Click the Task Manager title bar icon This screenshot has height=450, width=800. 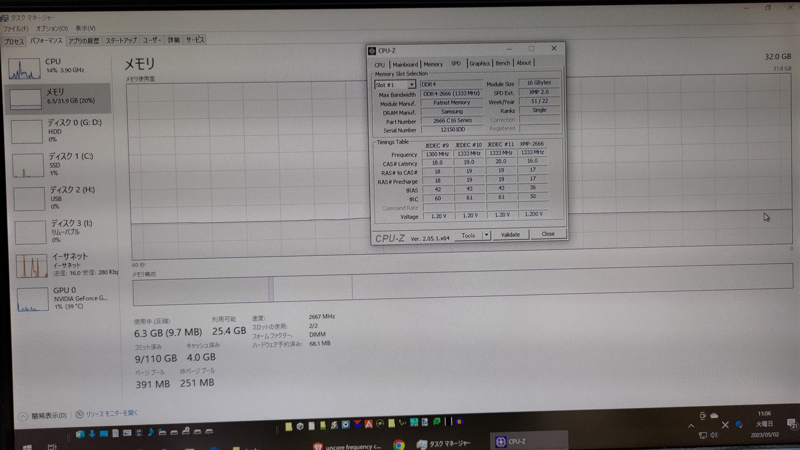[x=5, y=18]
